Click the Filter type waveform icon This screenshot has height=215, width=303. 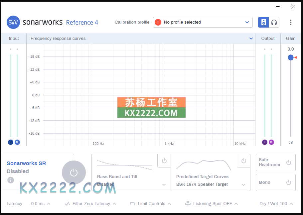point(67,204)
